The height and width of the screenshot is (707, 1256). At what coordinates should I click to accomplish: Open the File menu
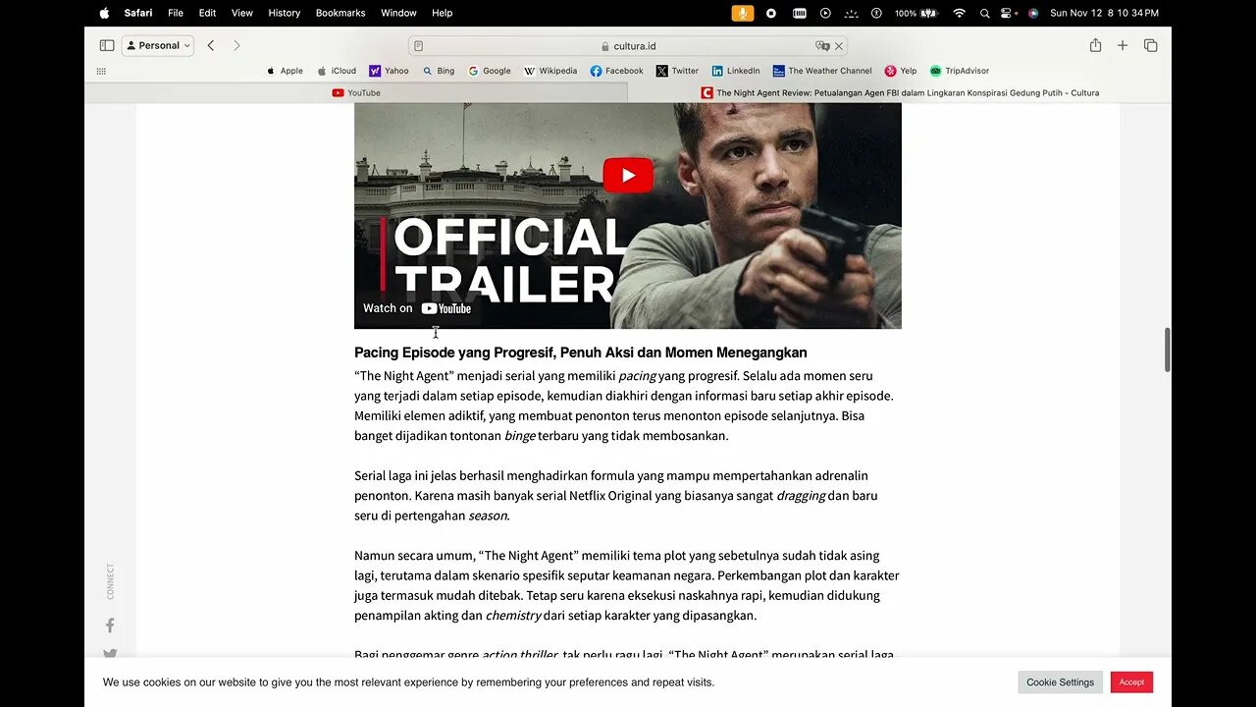pos(176,13)
